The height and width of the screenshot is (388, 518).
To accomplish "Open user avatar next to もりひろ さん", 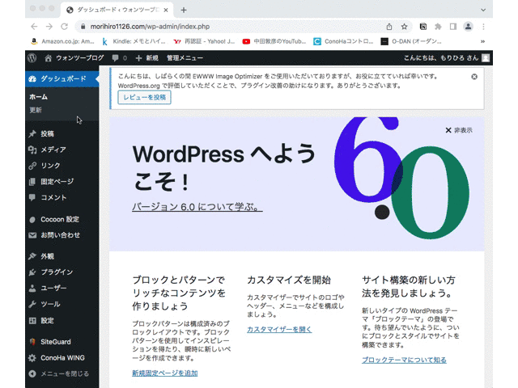I will coord(486,58).
